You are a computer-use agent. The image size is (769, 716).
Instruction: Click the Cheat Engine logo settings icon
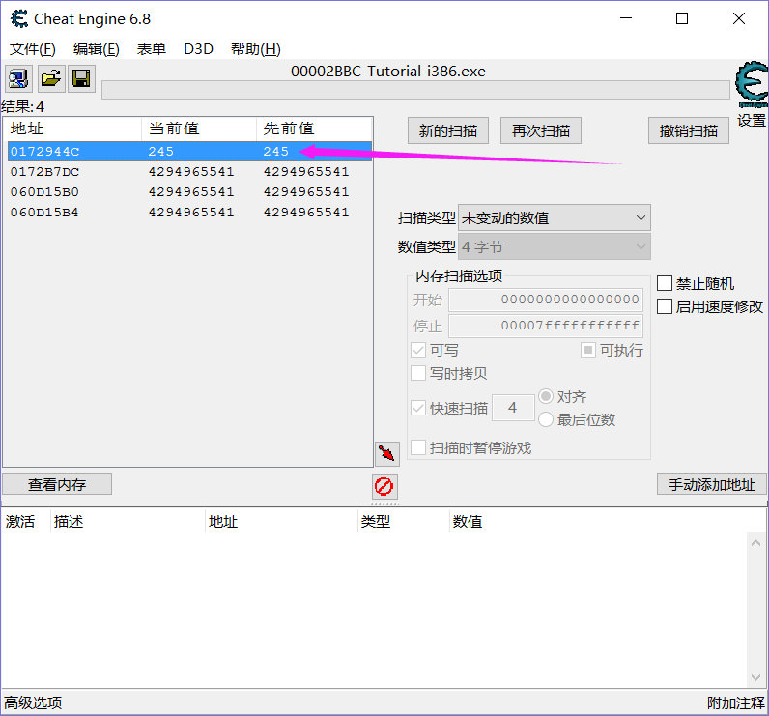(x=752, y=84)
